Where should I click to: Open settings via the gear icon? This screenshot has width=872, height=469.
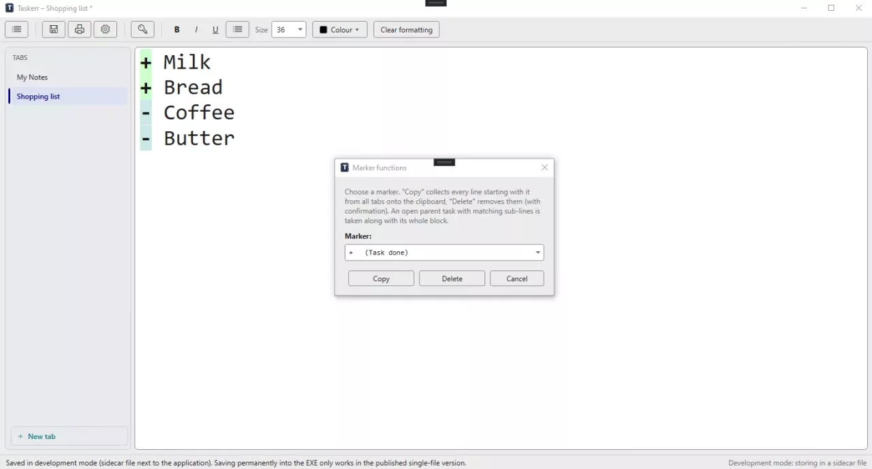pyautogui.click(x=106, y=29)
